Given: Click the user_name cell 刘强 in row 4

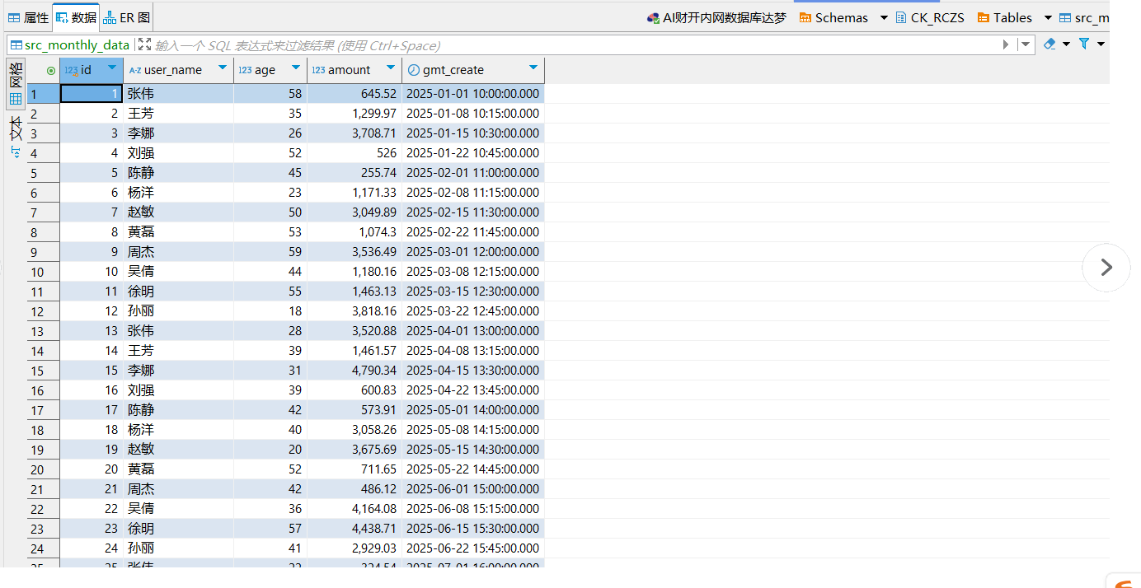Looking at the screenshot, I should click(x=179, y=153).
